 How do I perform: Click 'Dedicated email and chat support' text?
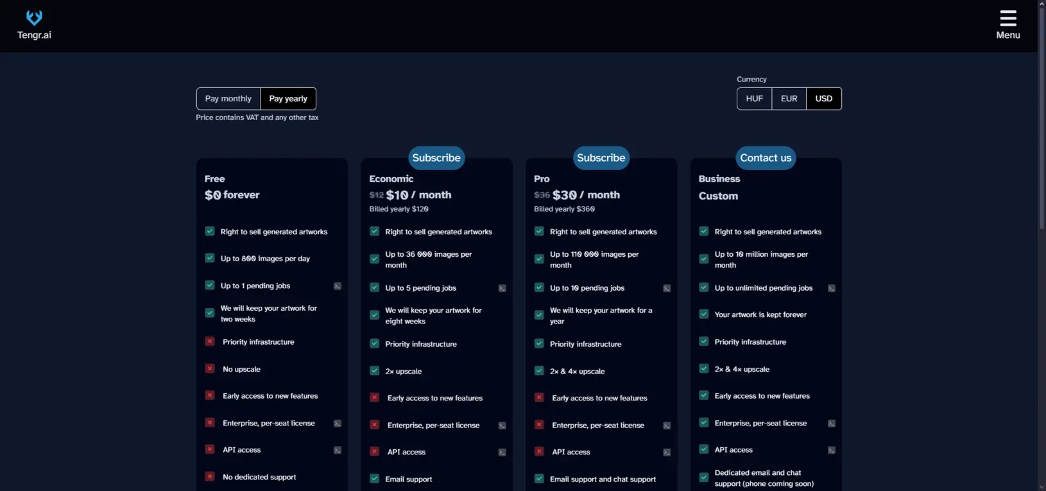(764, 478)
